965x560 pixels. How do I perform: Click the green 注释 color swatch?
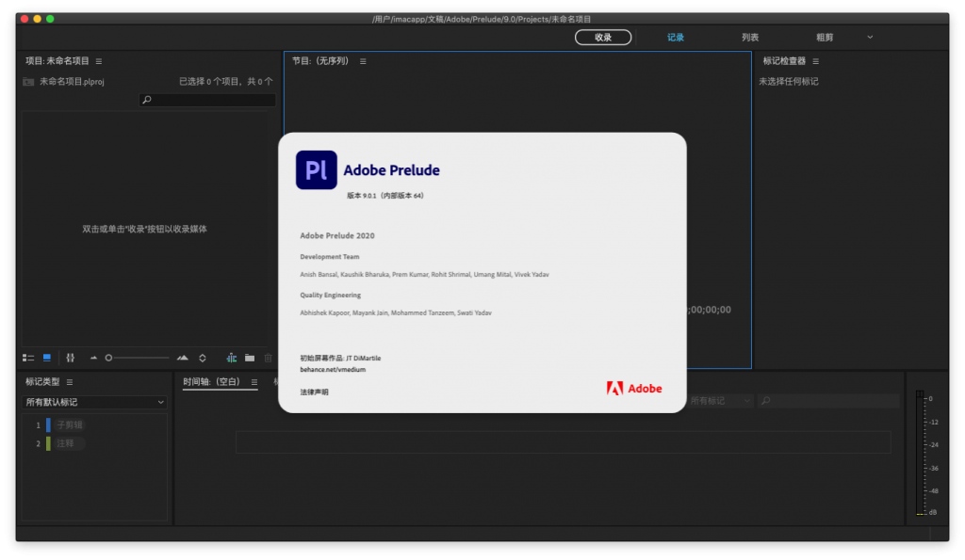(x=48, y=443)
